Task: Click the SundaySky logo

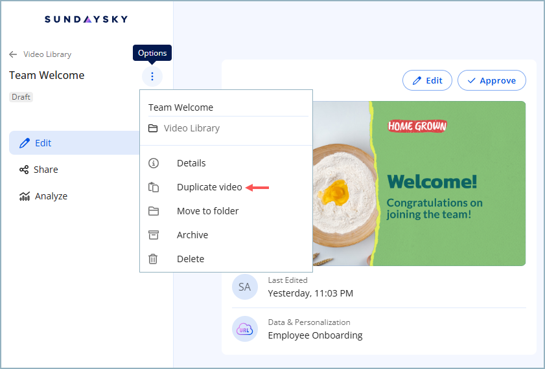Action: pos(86,19)
